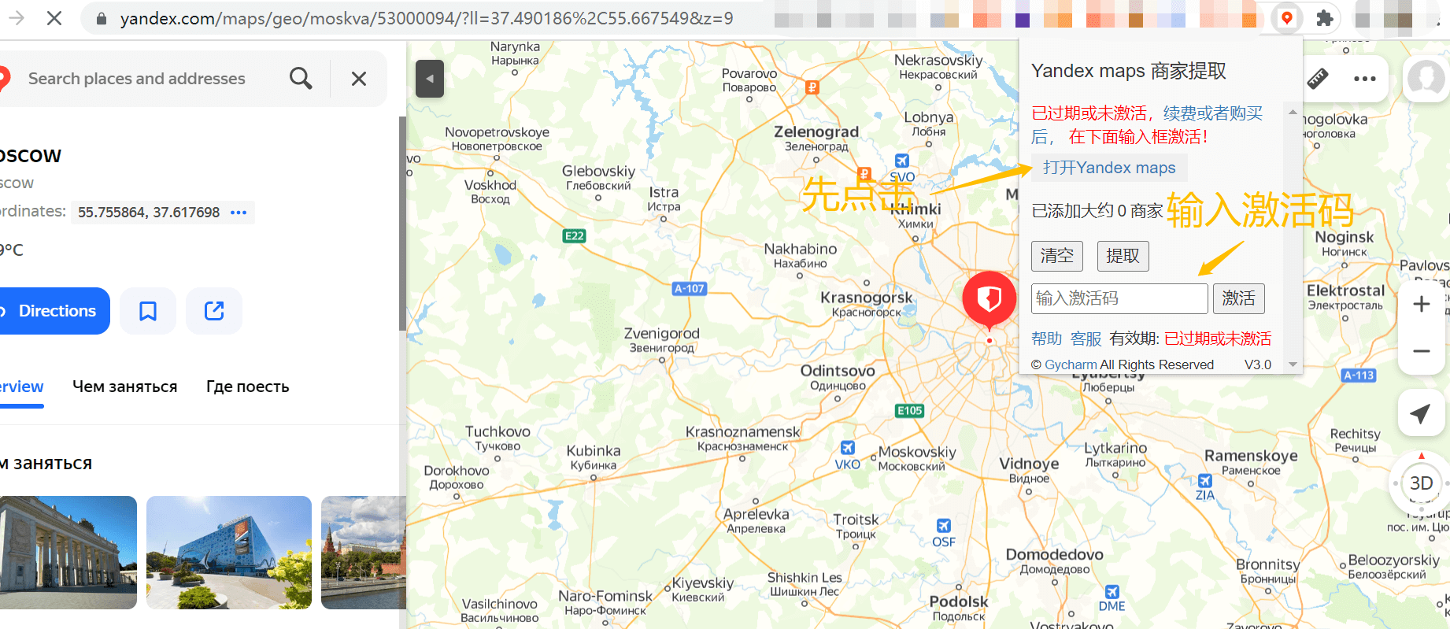Screen dimensions: 1450x629
Task: Click the share place icon
Action: (214, 311)
